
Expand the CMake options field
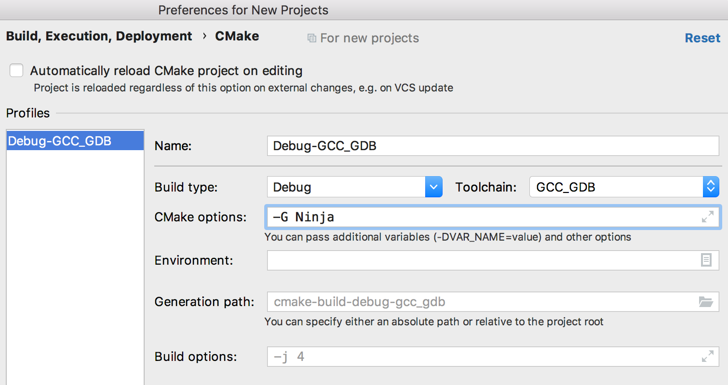707,217
